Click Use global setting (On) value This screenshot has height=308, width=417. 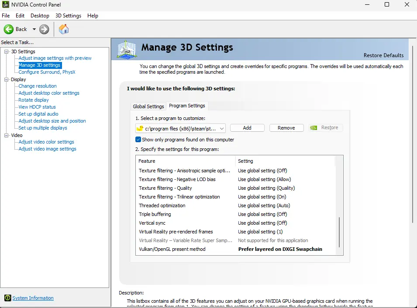tap(262, 197)
